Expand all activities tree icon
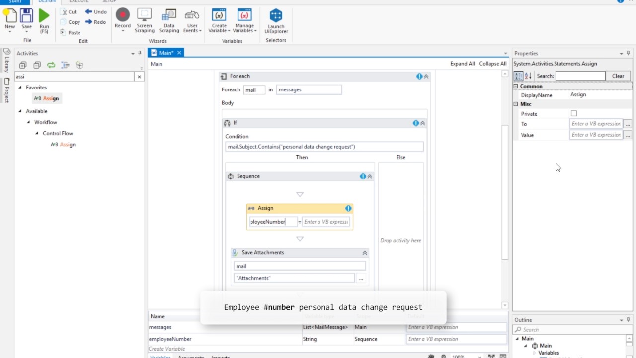Viewport: 636px width, 358px height. [x=23, y=65]
